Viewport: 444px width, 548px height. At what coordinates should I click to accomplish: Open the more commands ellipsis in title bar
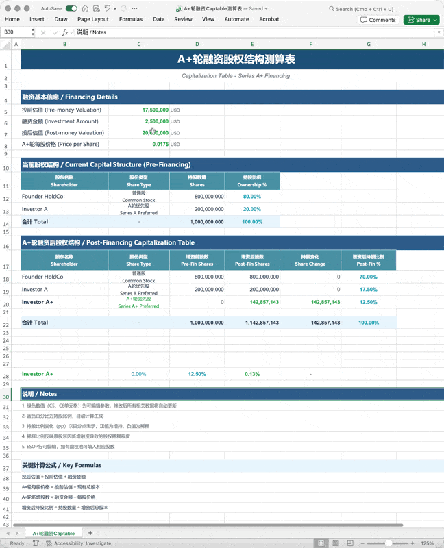[134, 8]
